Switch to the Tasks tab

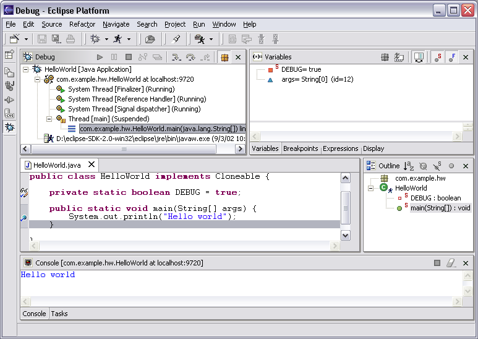click(x=59, y=314)
